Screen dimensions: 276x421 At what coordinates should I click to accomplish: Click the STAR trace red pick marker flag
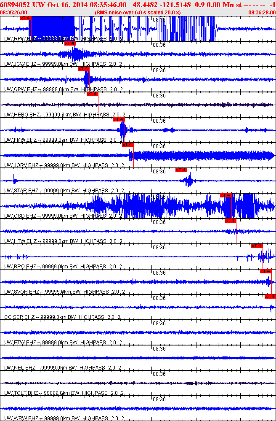click(x=181, y=170)
